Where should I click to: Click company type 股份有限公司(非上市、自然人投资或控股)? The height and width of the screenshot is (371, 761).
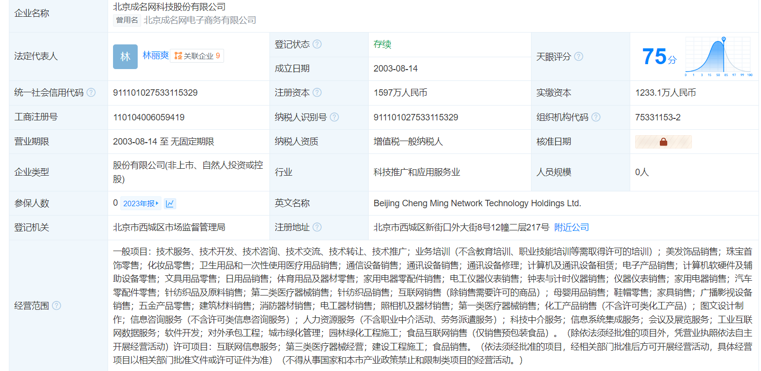click(x=188, y=172)
